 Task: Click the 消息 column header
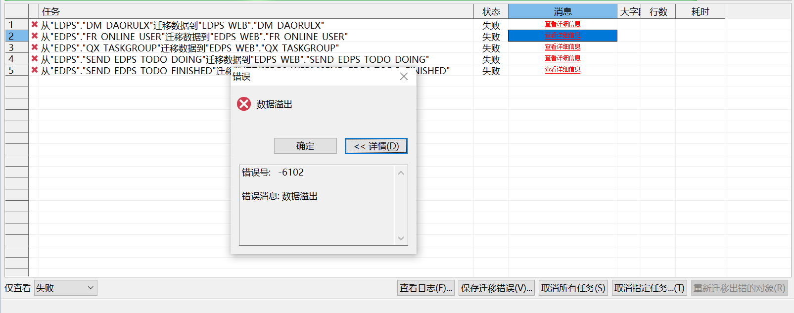pos(562,11)
